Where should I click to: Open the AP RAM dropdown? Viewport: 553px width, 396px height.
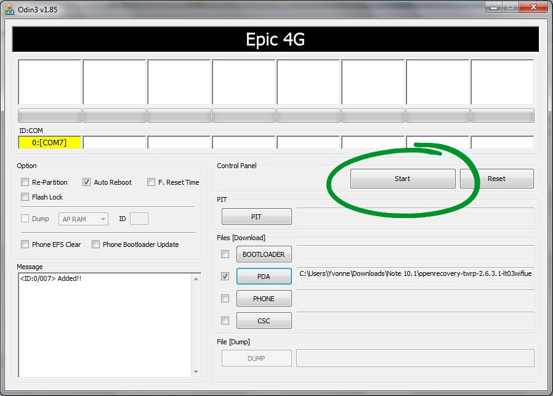point(83,219)
